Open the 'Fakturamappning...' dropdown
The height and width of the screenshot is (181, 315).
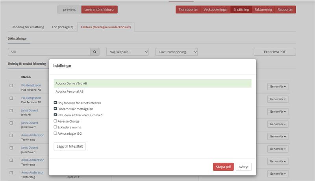(x=176, y=52)
